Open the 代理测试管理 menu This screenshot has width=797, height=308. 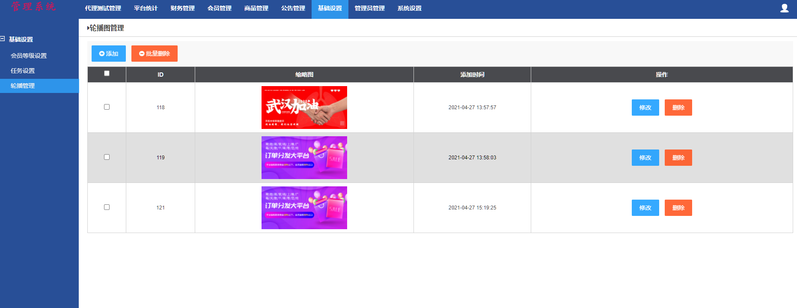(103, 9)
